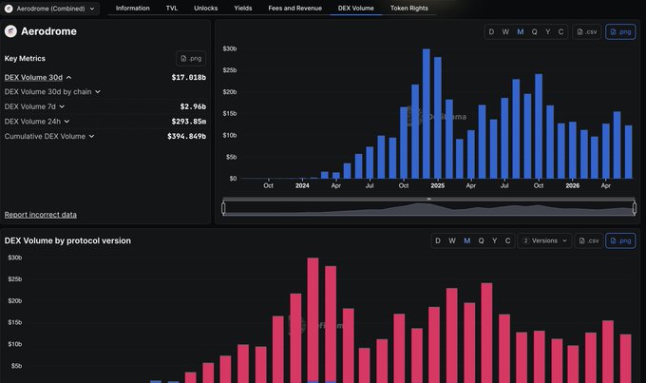Image resolution: width=646 pixels, height=383 pixels.
Task: Click the $394.849b cumulative volume value
Action: point(186,137)
